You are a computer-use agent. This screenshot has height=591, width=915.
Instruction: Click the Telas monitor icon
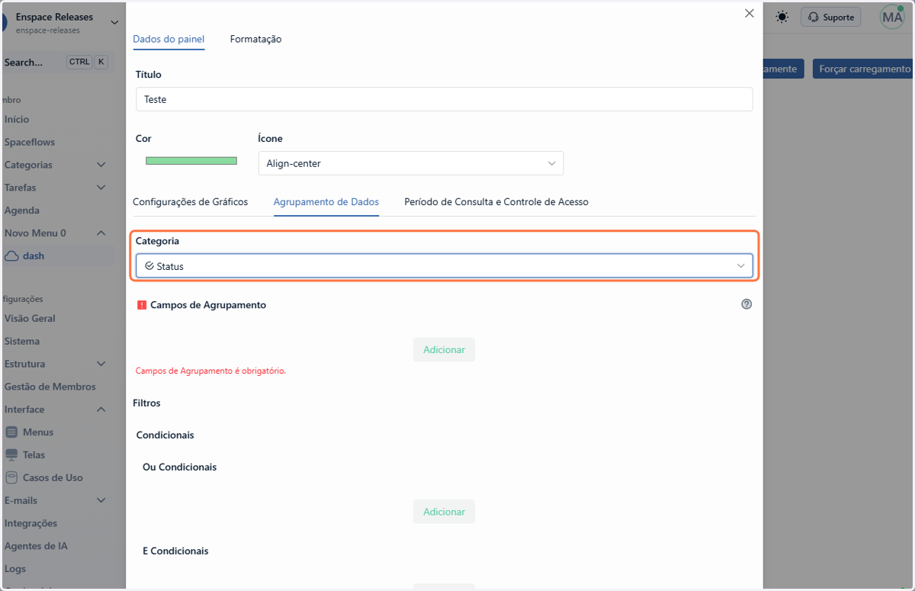pyautogui.click(x=11, y=455)
